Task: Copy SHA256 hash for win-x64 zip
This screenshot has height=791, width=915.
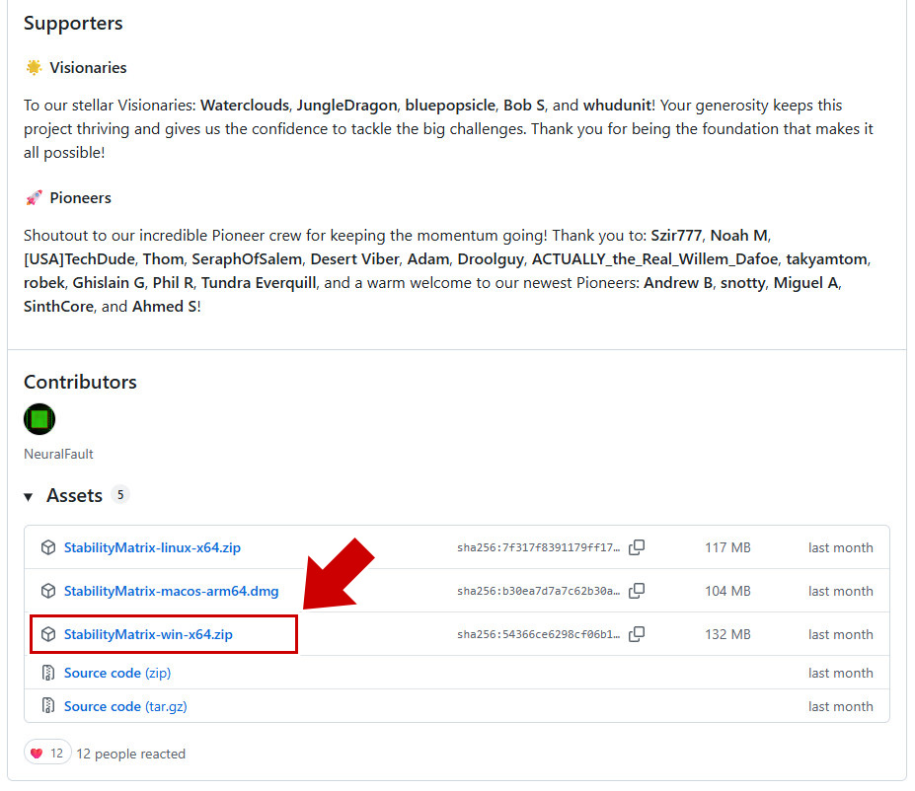Action: (637, 634)
